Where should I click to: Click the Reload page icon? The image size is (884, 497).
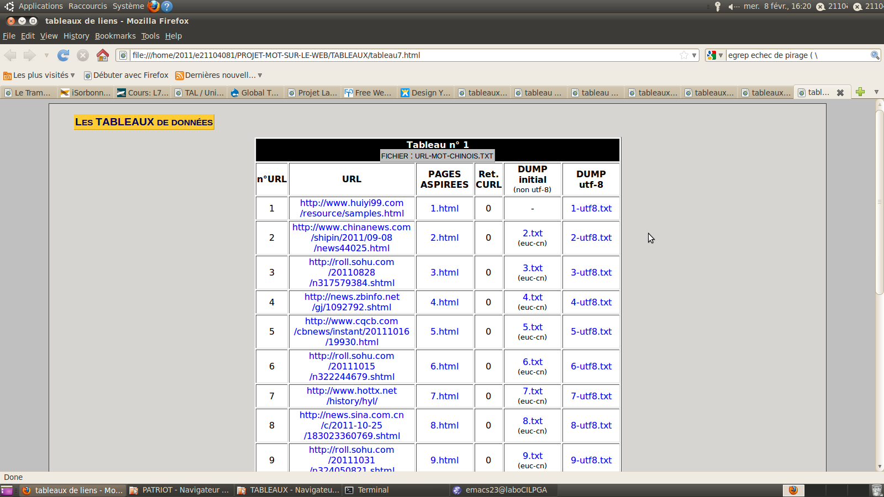coord(64,55)
